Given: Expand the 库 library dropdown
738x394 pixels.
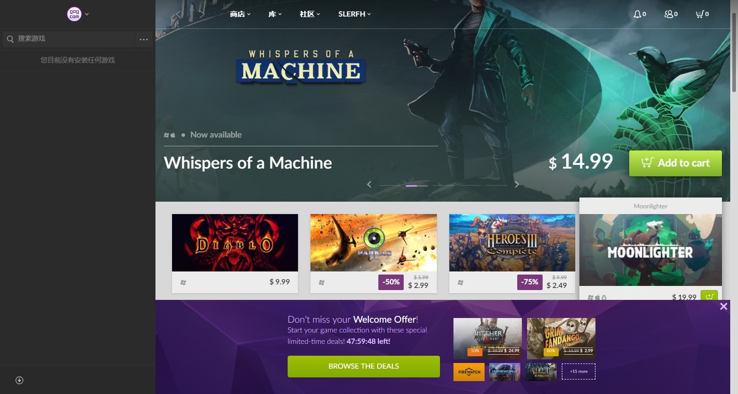Looking at the screenshot, I should pyautogui.click(x=275, y=14).
